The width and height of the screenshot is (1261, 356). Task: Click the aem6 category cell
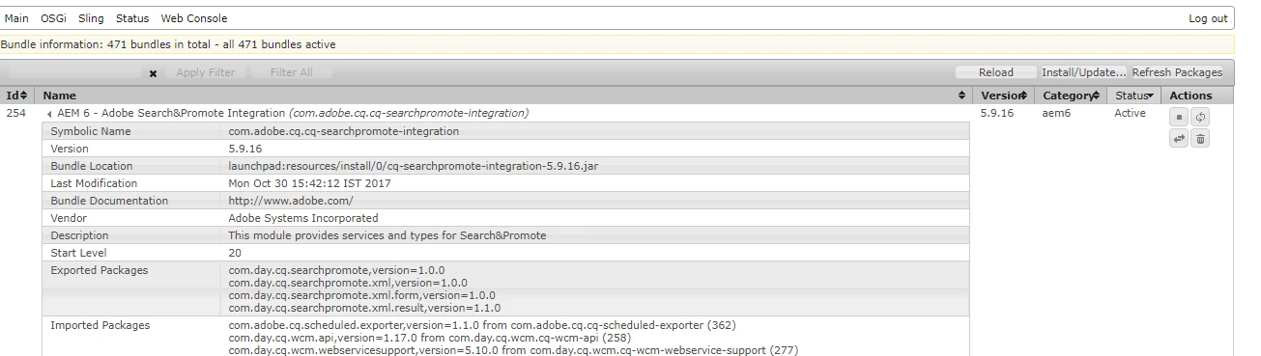tap(1056, 113)
